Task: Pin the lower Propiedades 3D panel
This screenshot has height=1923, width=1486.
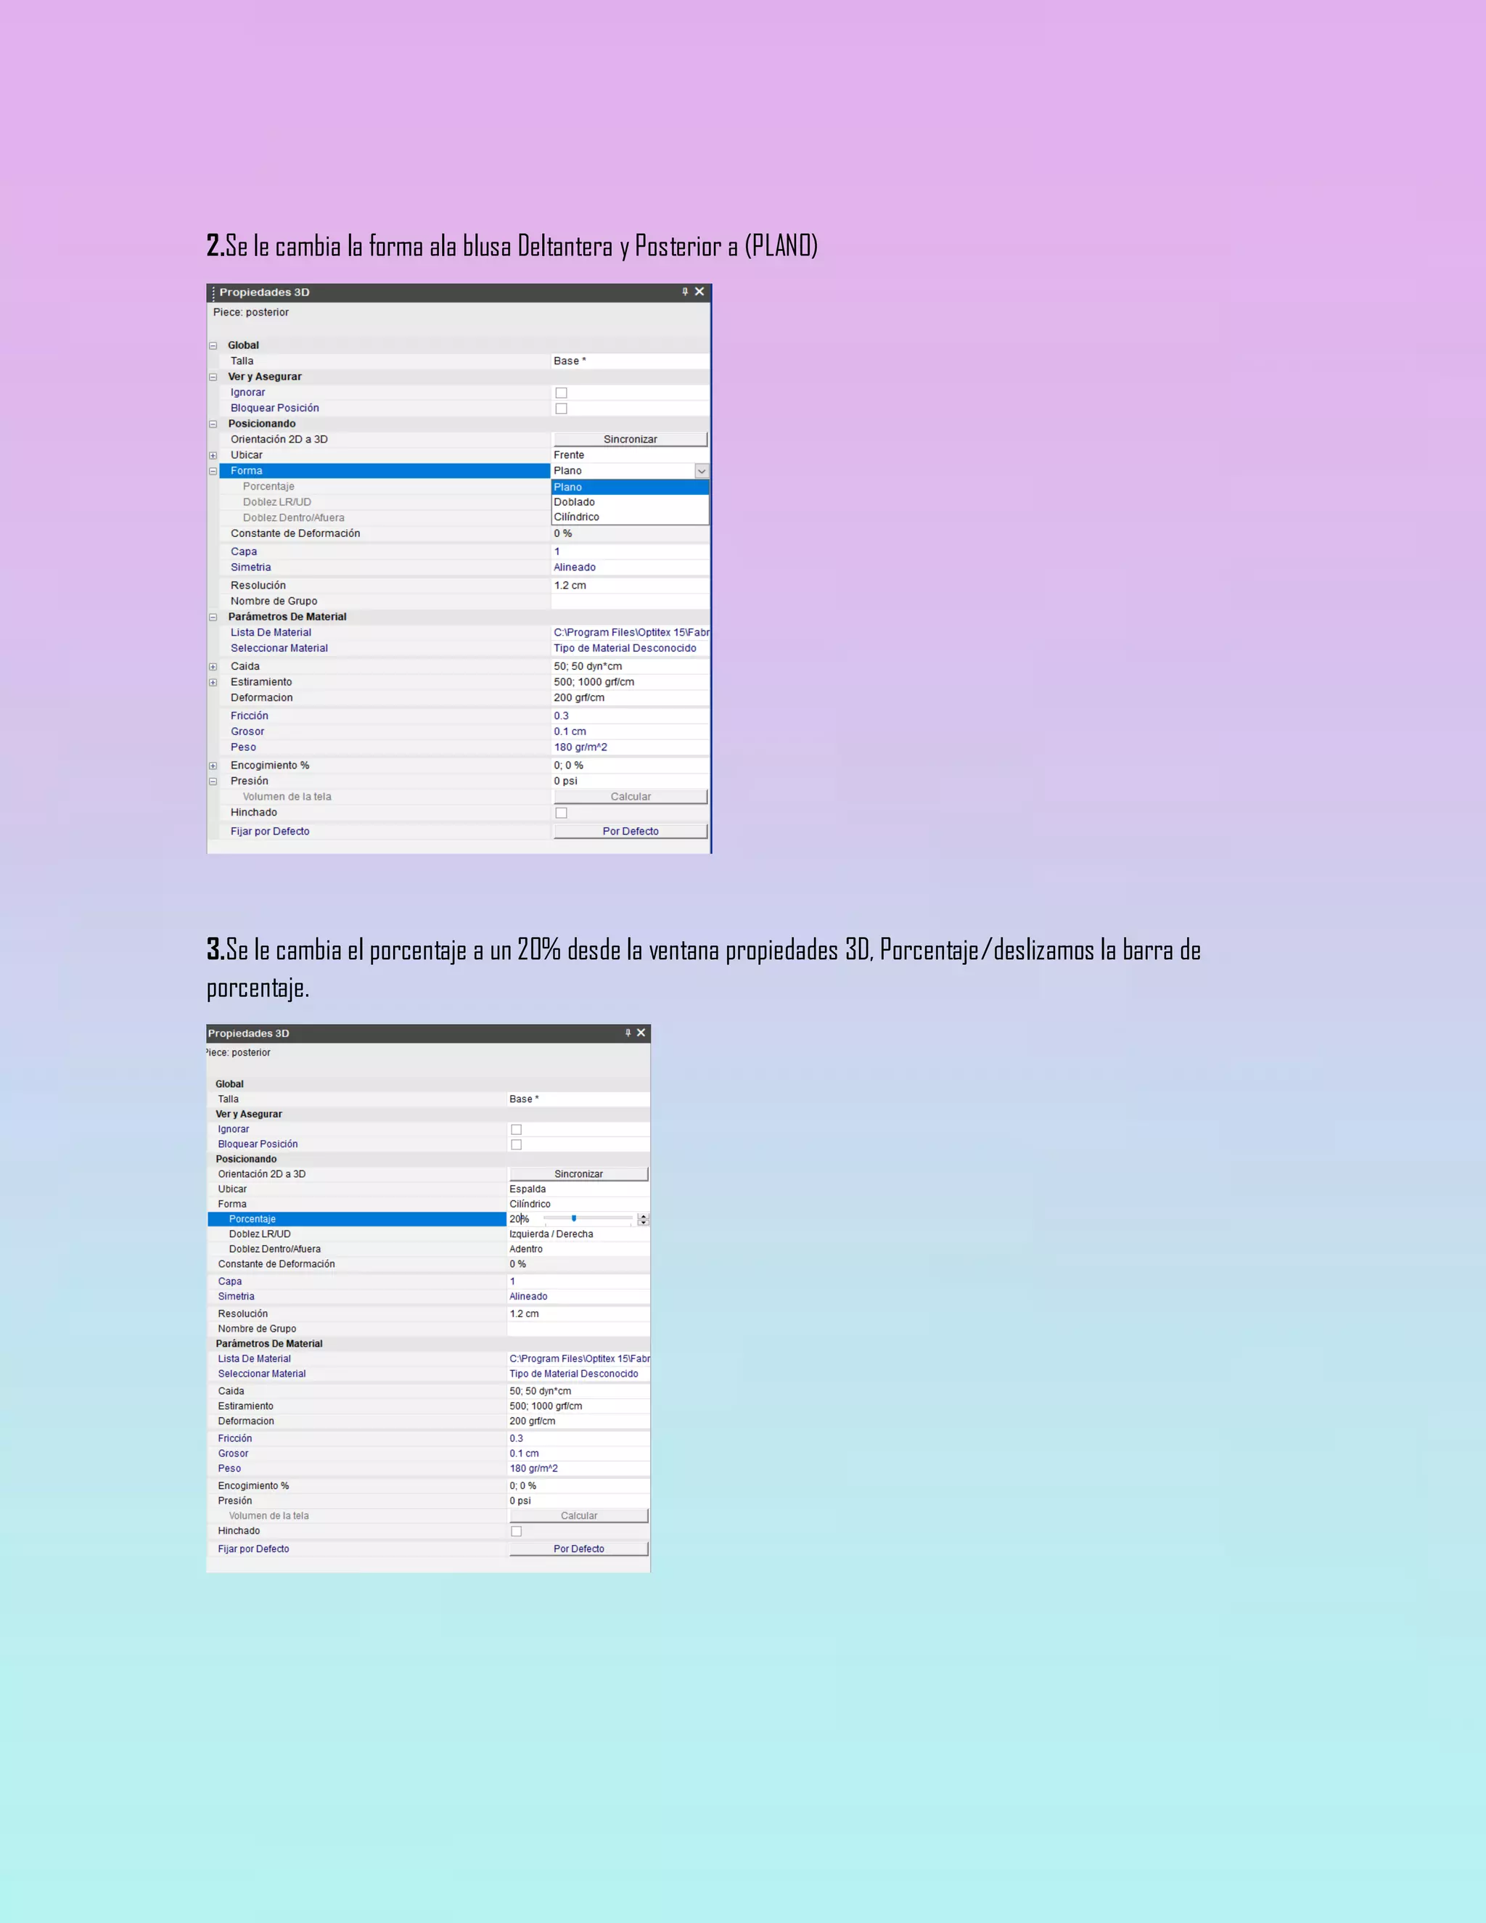Action: click(628, 1033)
